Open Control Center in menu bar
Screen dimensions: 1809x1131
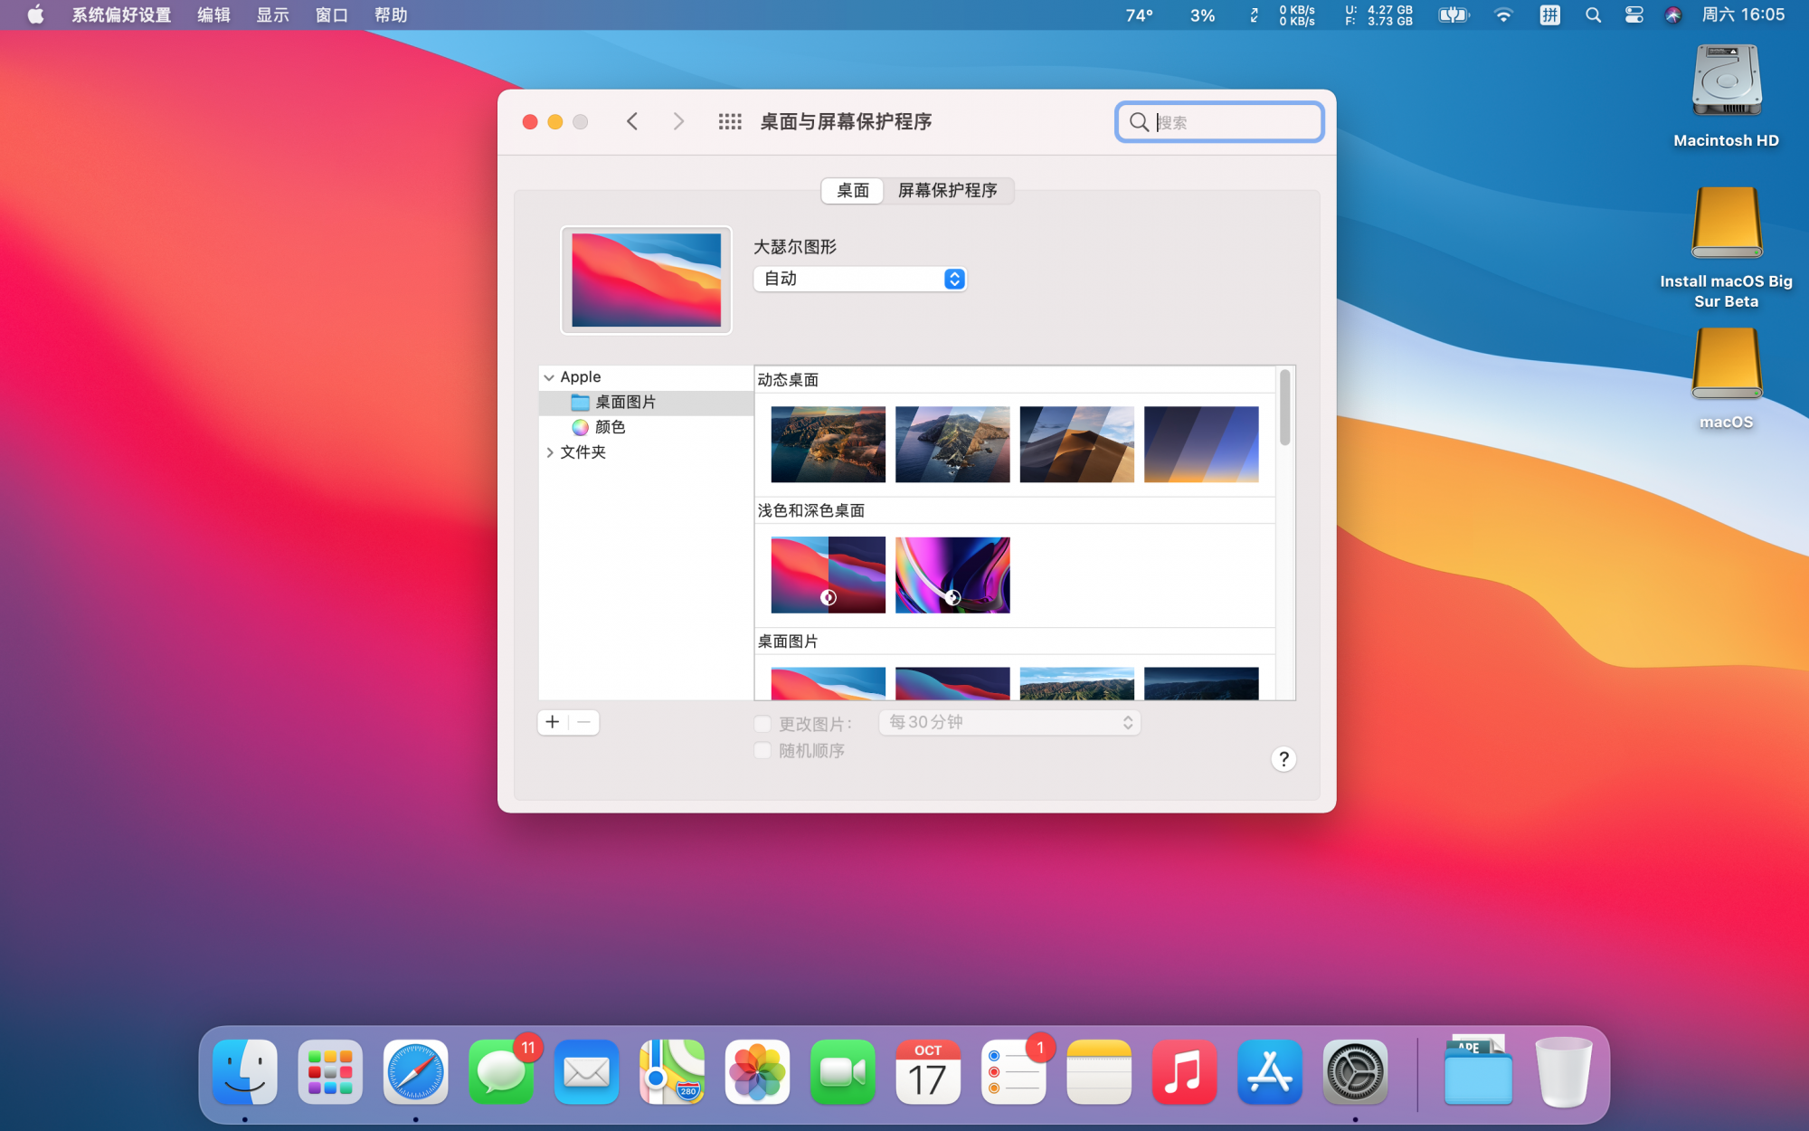1634,14
